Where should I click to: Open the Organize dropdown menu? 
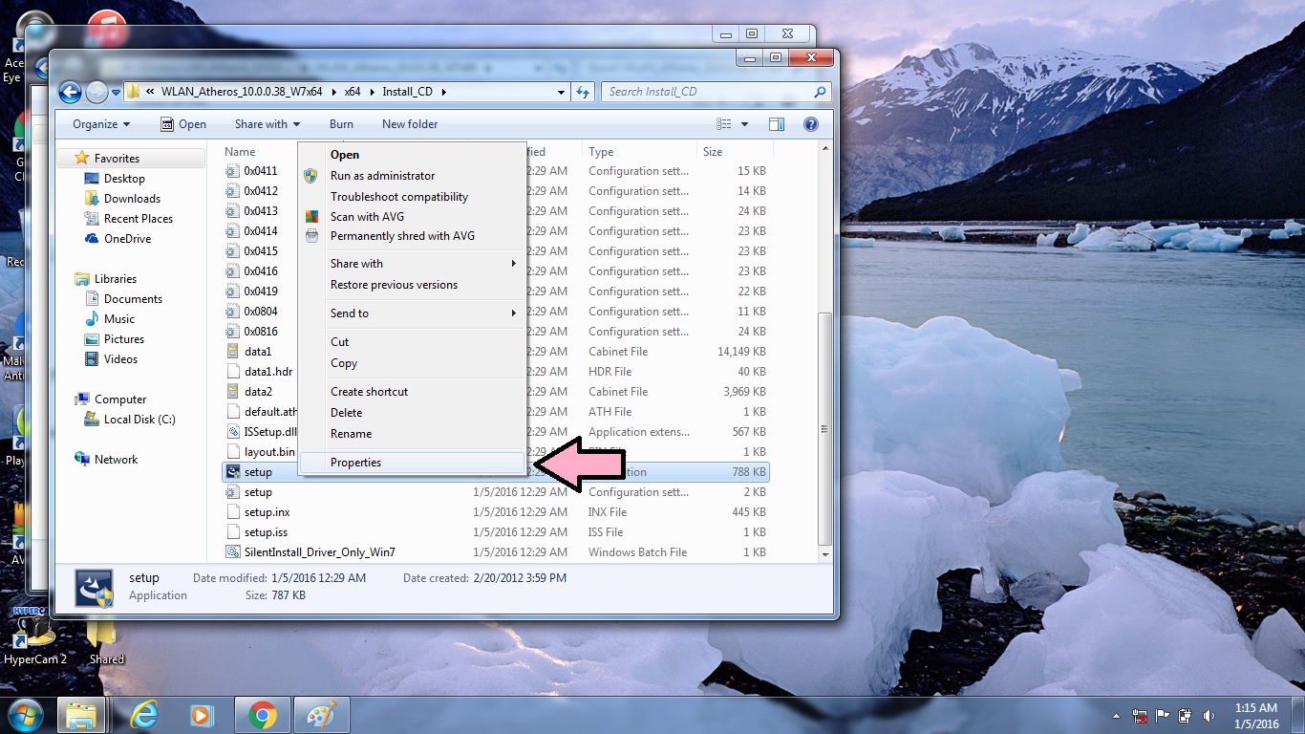(x=101, y=124)
